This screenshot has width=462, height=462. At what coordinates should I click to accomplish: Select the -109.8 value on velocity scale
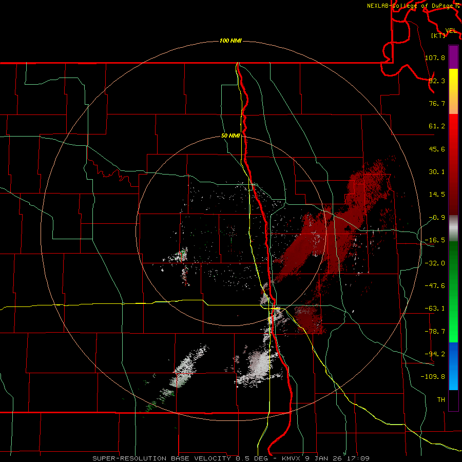click(433, 377)
